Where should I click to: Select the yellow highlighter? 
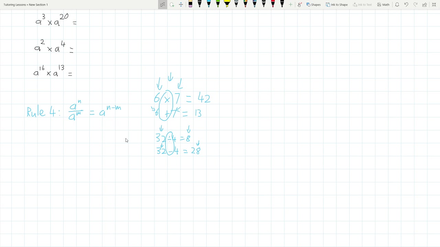point(227,4)
